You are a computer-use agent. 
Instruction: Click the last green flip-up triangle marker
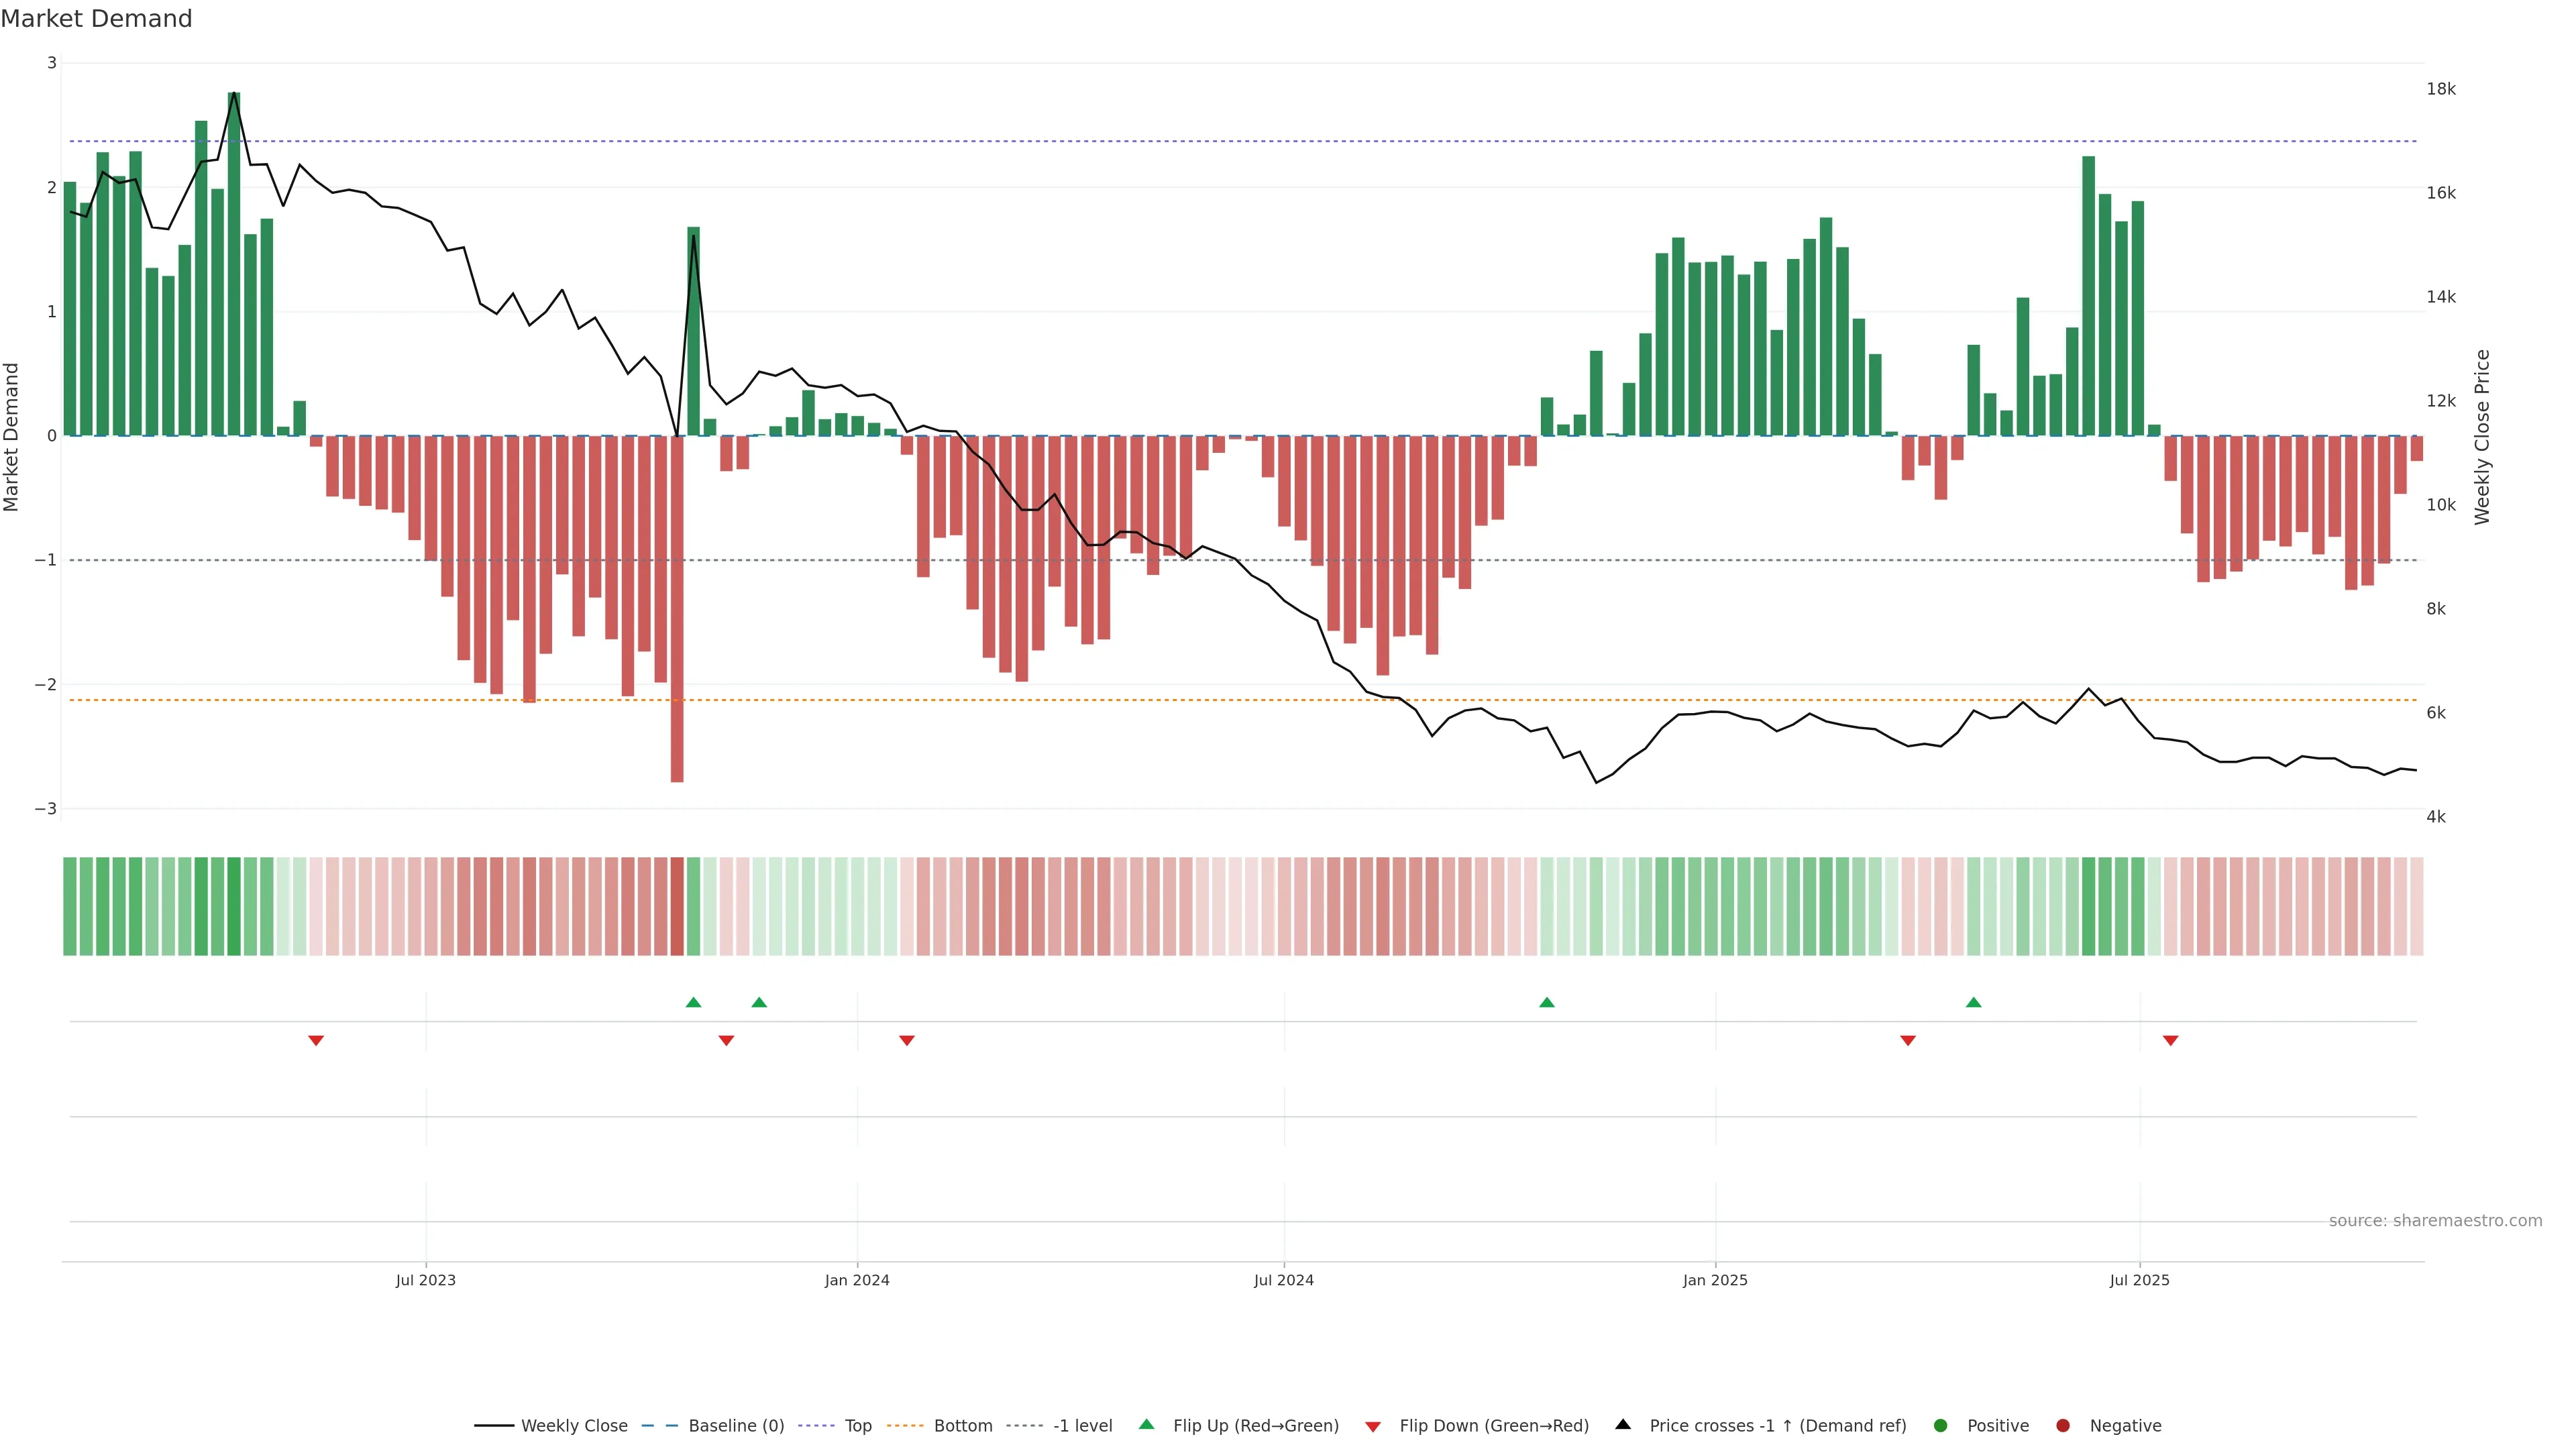(1973, 1002)
